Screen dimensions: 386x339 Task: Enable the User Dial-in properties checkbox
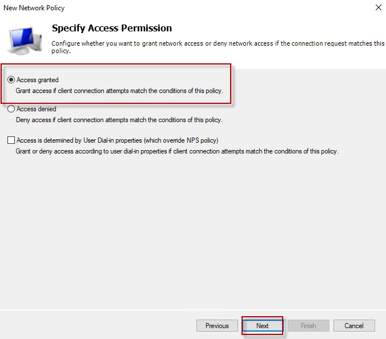(11, 140)
